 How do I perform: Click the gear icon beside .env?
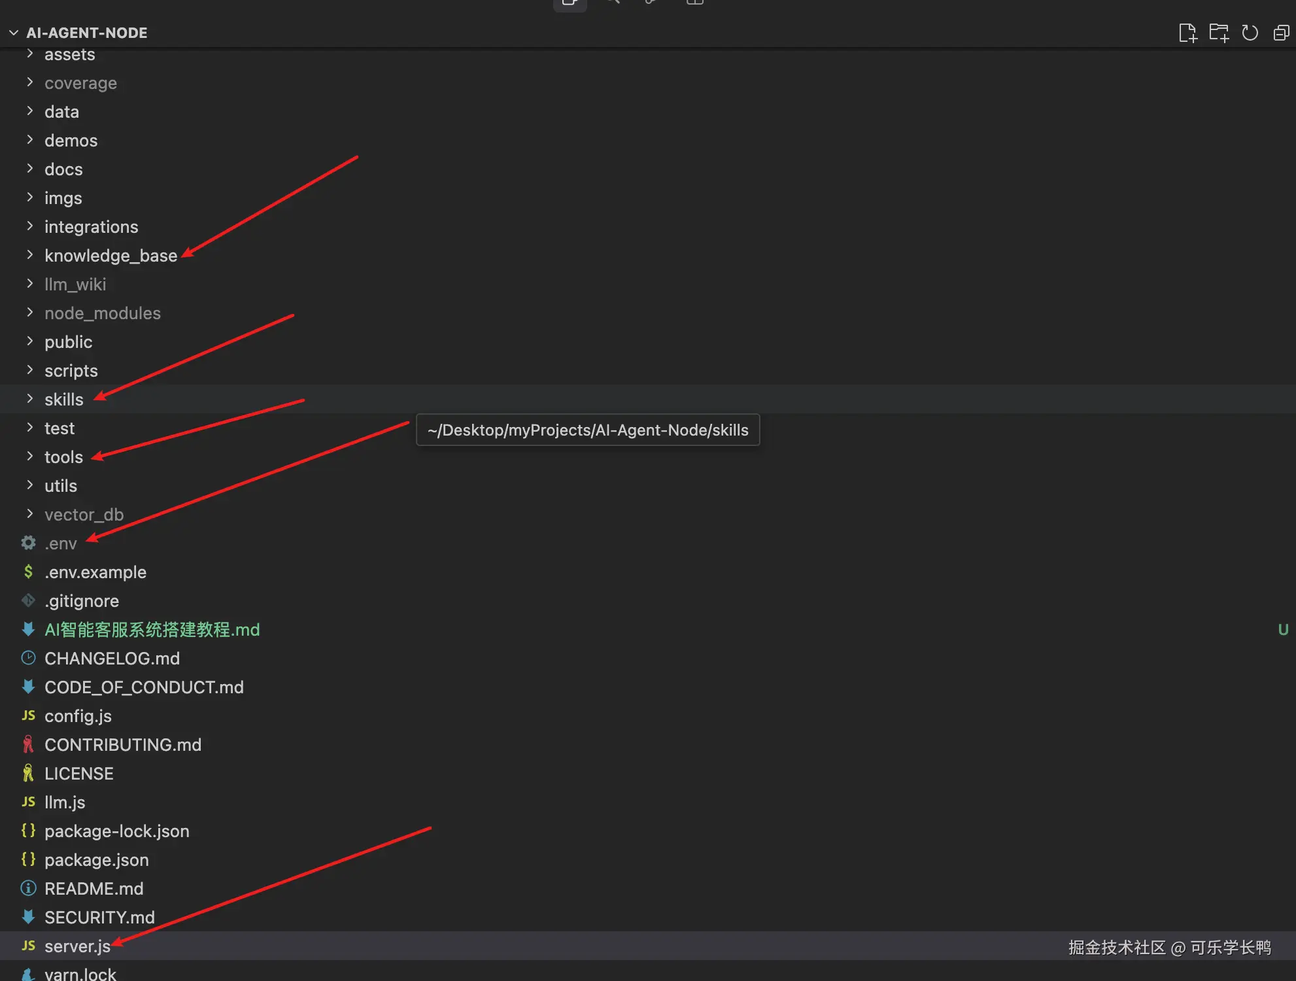tap(28, 543)
